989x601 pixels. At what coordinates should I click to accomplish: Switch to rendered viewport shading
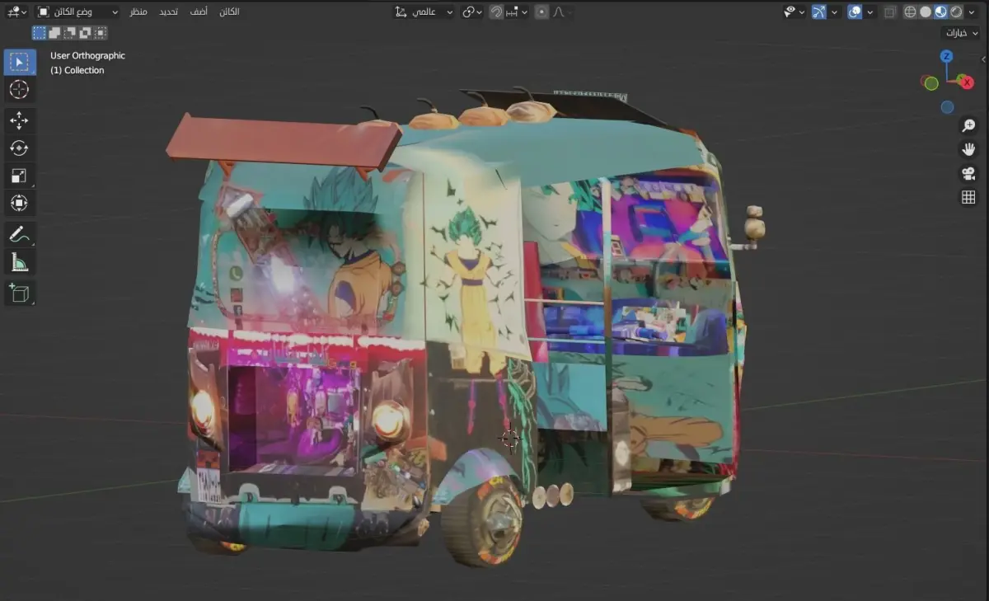tap(956, 12)
